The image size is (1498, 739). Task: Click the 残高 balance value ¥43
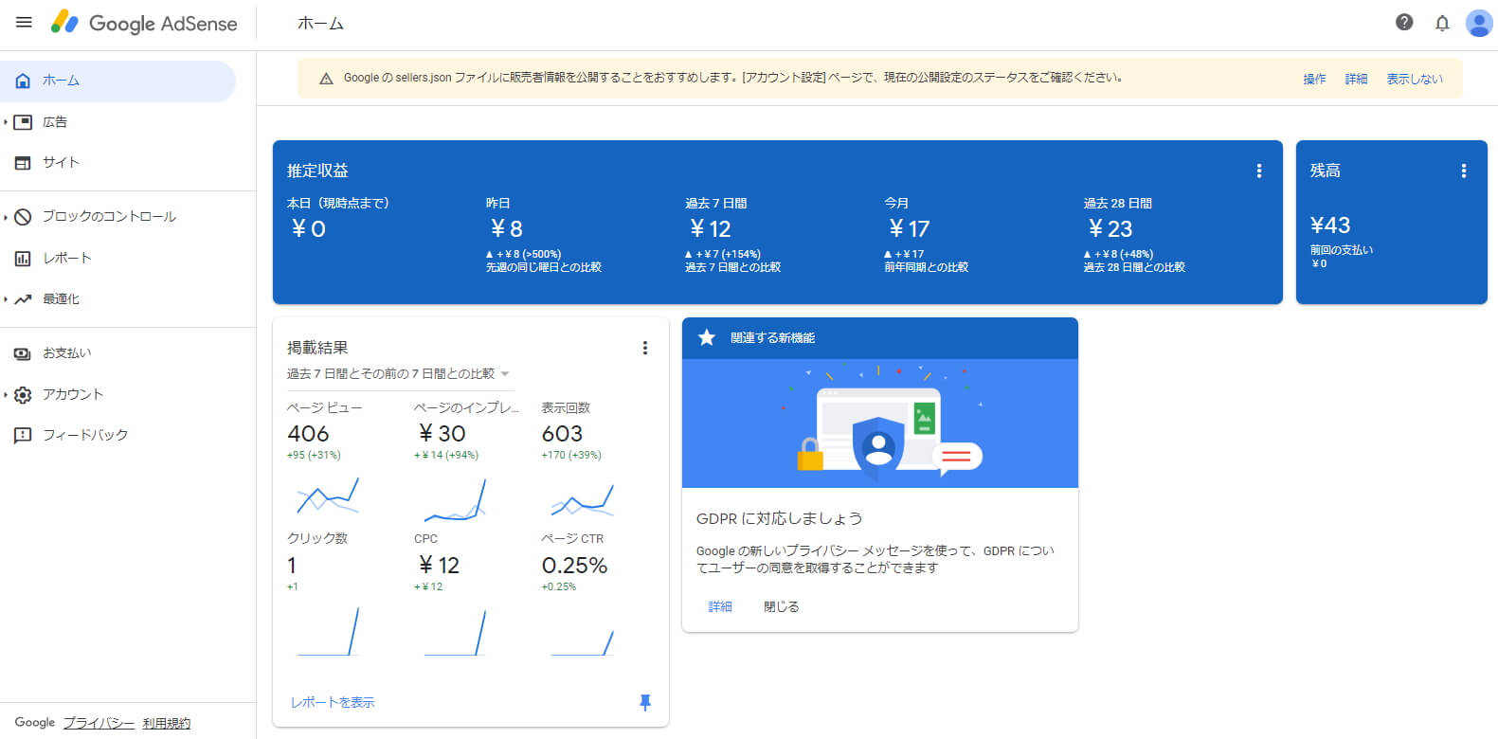click(x=1330, y=225)
